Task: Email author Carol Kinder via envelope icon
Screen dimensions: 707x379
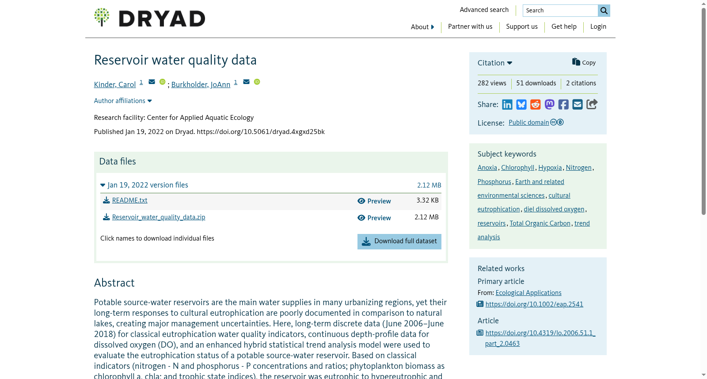Action: pos(152,82)
